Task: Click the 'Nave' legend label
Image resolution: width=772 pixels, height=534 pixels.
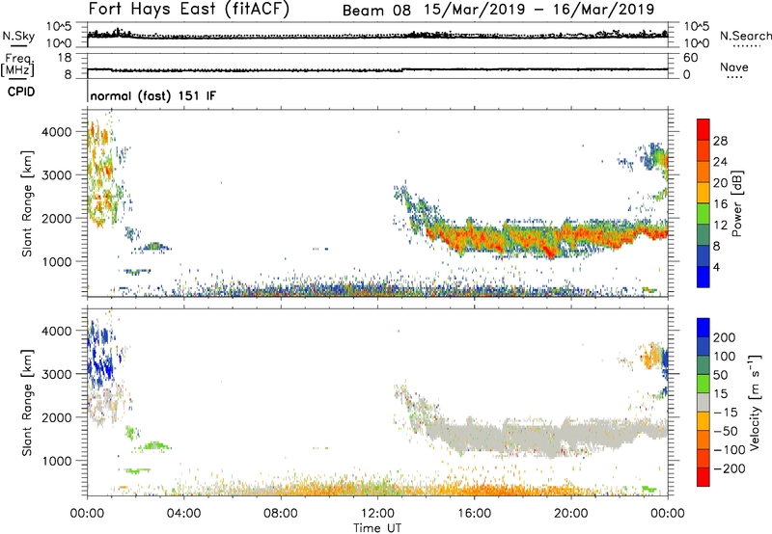Action: point(733,67)
